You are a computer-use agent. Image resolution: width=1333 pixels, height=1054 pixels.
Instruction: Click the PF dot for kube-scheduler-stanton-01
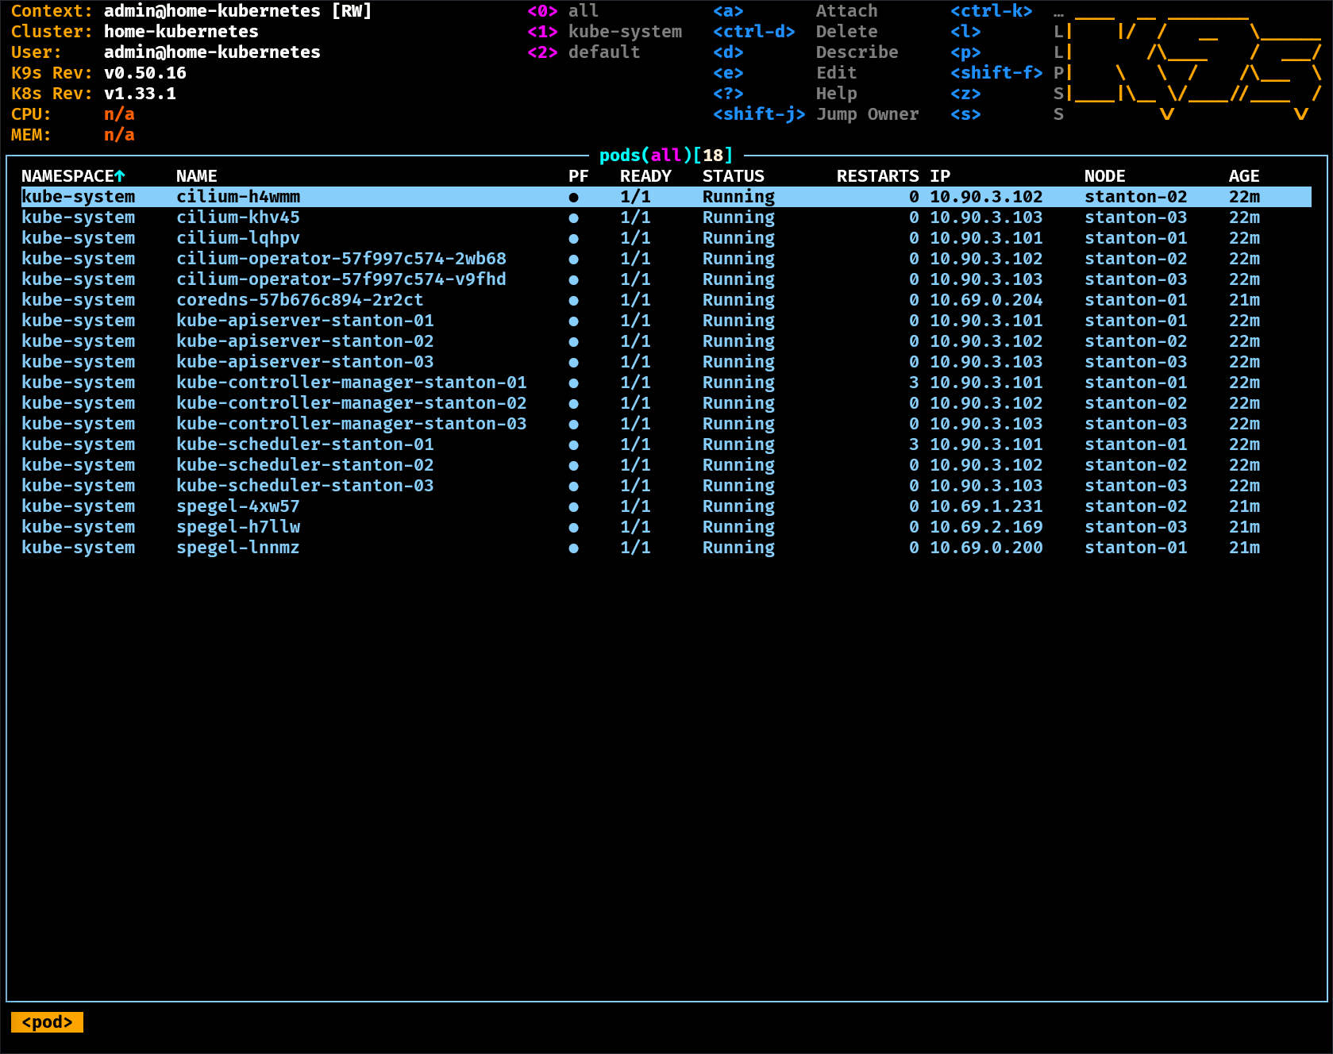pos(573,445)
